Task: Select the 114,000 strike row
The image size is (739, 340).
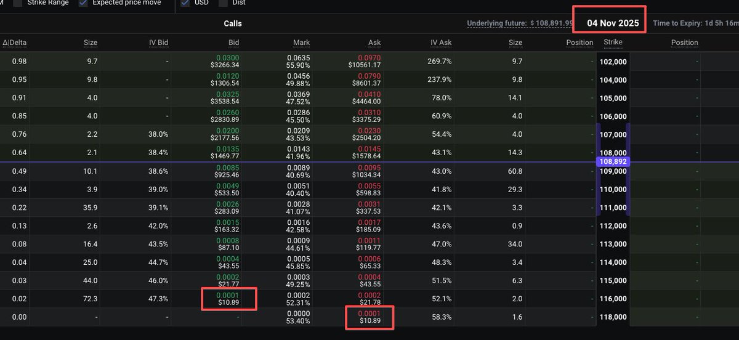Action: 613,262
